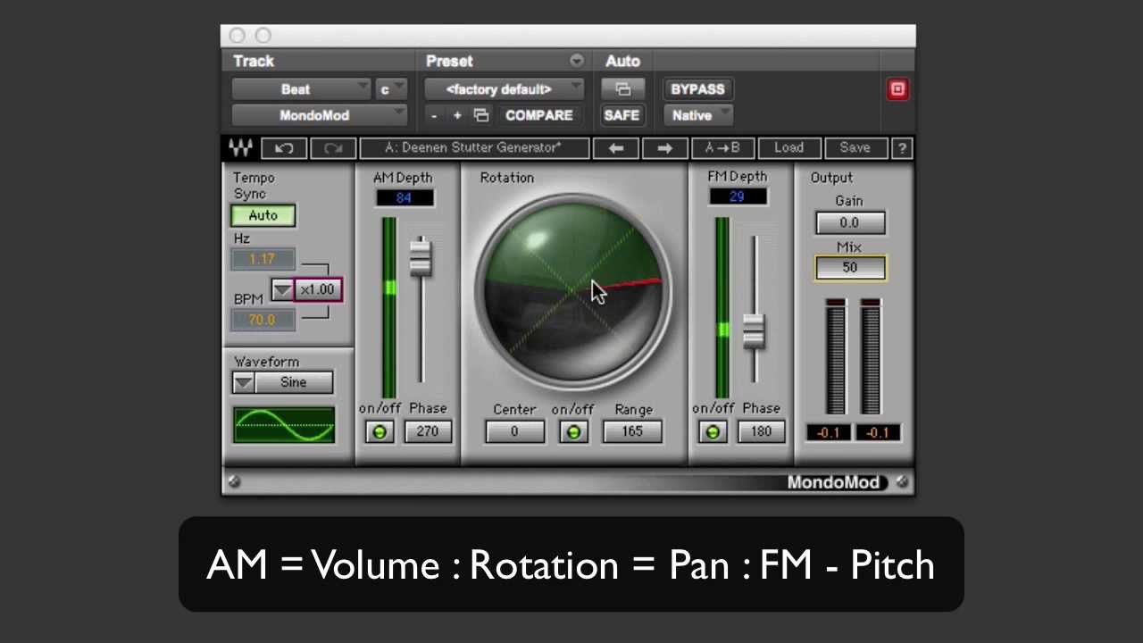Toggle FM on/off button
Viewport: 1143px width, 643px height.
[713, 432]
